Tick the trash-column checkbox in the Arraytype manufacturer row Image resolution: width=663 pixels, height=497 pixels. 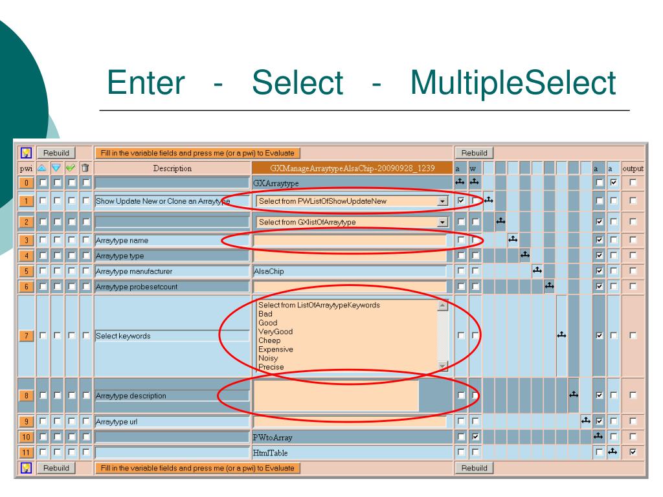pos(86,271)
